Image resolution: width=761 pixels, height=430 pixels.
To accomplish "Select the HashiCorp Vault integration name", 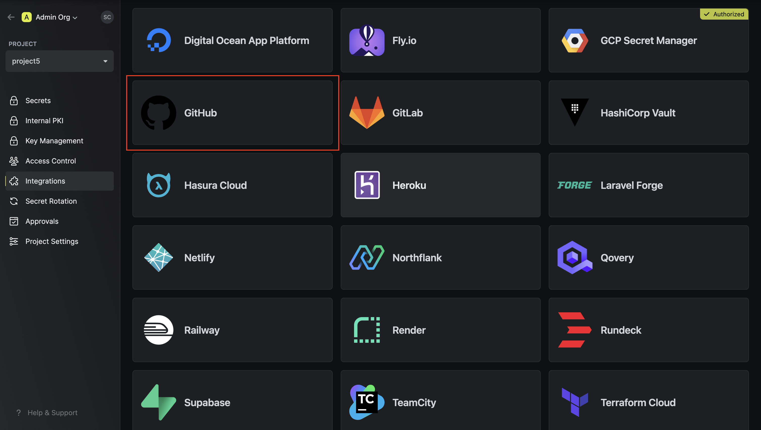I will tap(638, 113).
